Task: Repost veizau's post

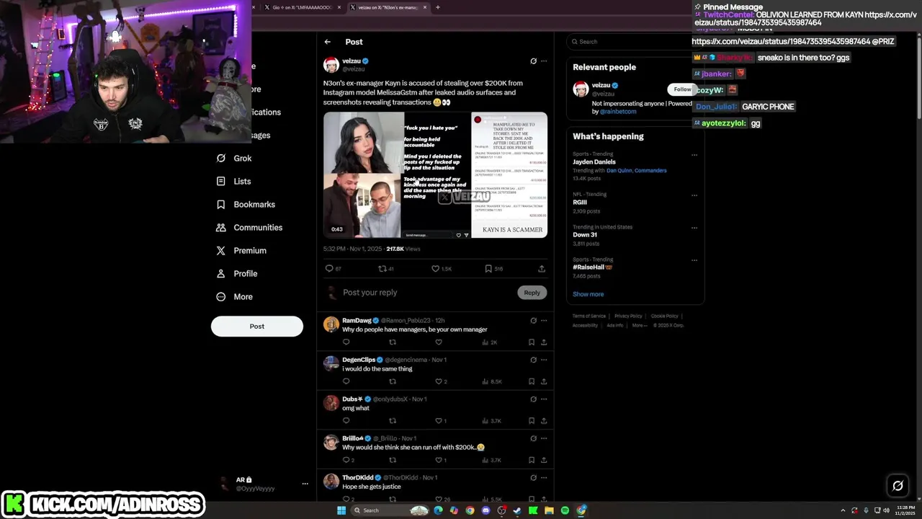Action: (382, 269)
